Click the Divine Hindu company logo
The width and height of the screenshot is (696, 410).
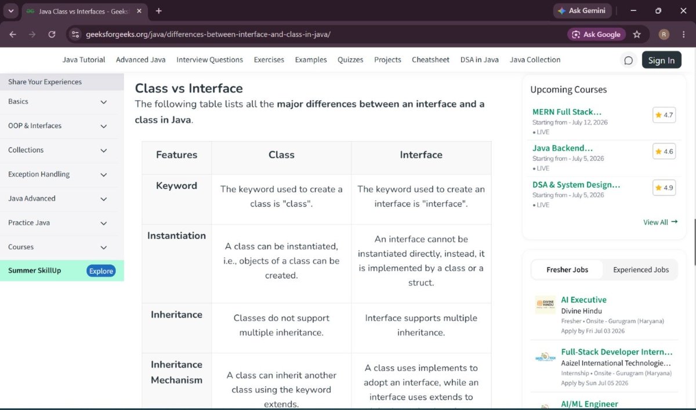pyautogui.click(x=545, y=305)
